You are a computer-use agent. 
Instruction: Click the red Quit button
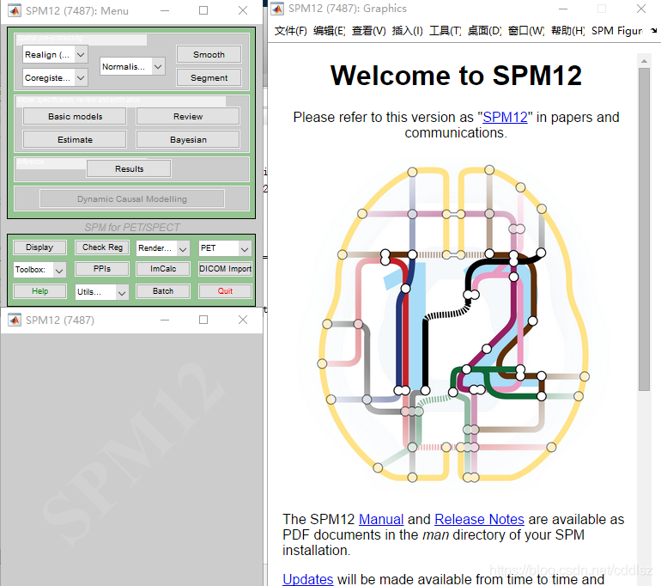(225, 291)
